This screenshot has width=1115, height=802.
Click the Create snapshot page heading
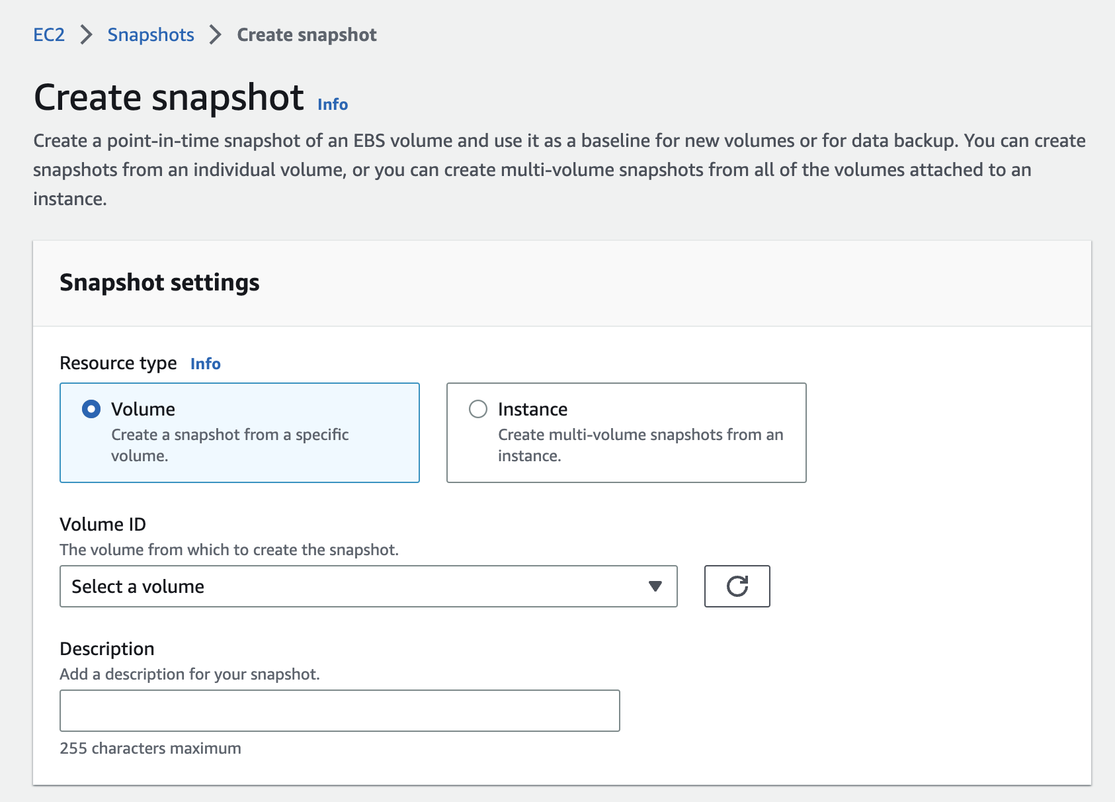(x=169, y=97)
